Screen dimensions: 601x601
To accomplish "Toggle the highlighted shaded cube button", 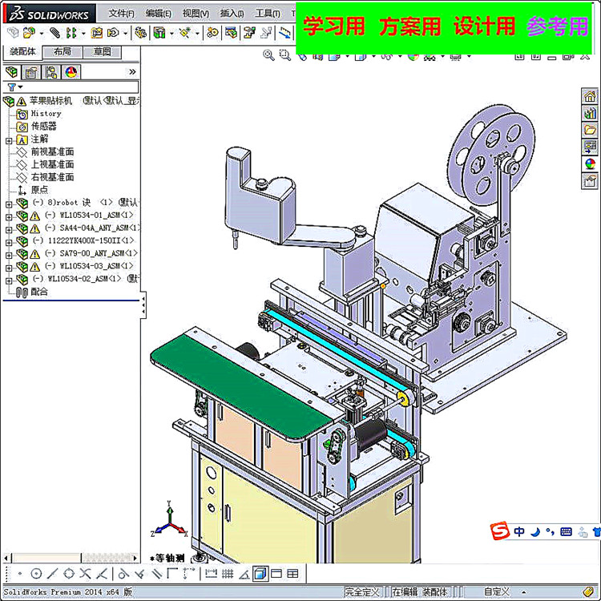I will [x=260, y=574].
